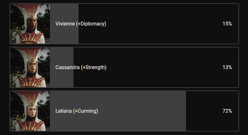The image size is (248, 135).
Task: Click the 13% vote result
Action: 227,67
